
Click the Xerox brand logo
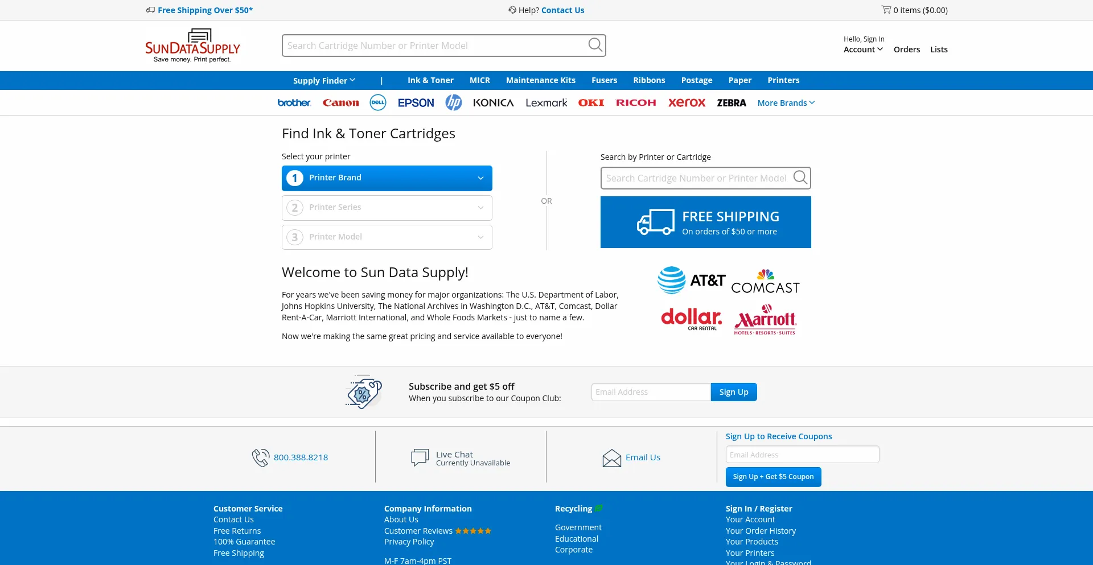coord(687,102)
